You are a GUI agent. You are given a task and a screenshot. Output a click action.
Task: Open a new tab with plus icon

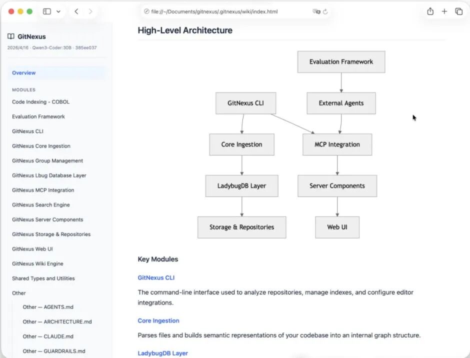[x=444, y=11]
